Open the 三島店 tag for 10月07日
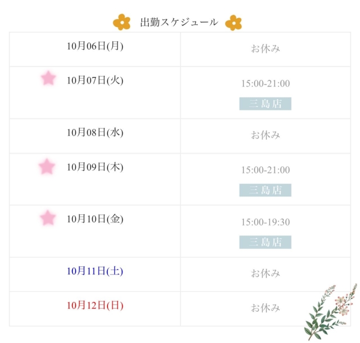Viewport: 360px width, 343px height. coord(265,103)
